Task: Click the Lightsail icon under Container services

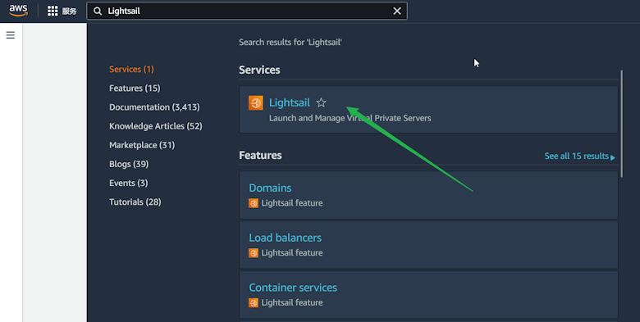Action: point(254,303)
